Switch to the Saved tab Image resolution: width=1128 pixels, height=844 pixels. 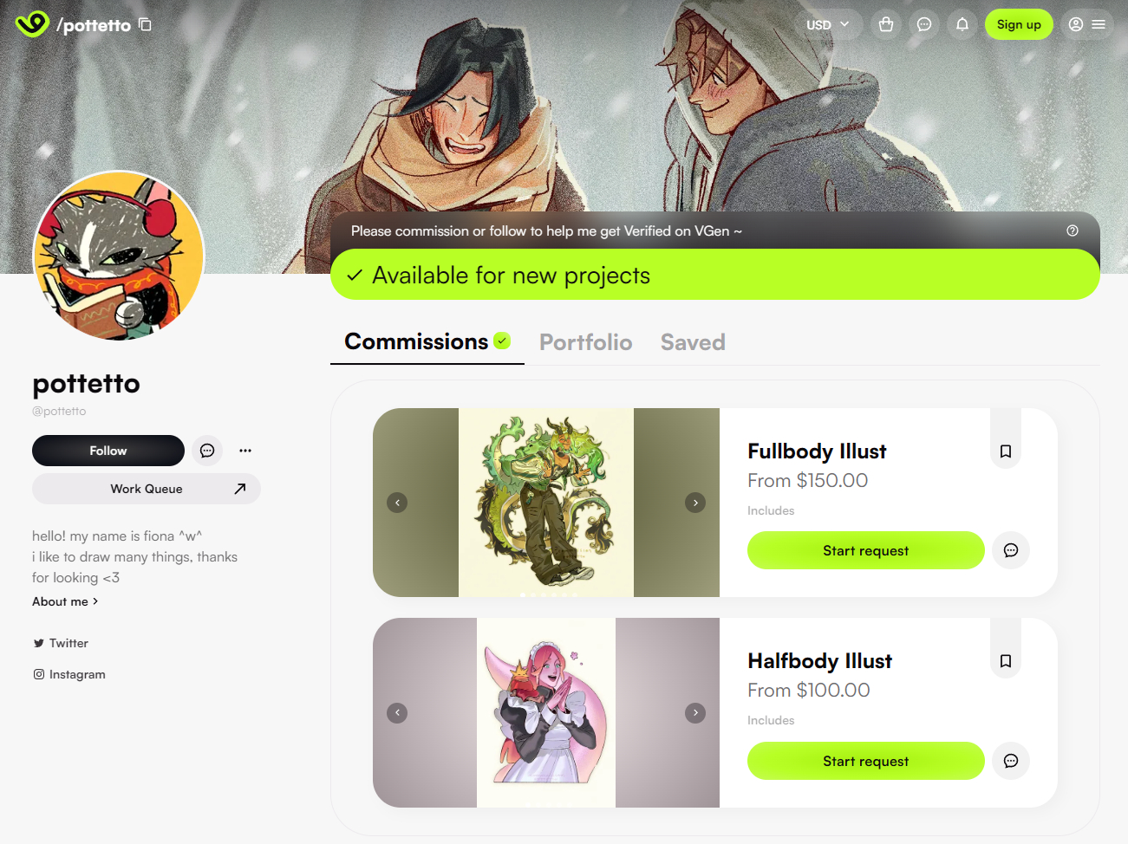[693, 342]
